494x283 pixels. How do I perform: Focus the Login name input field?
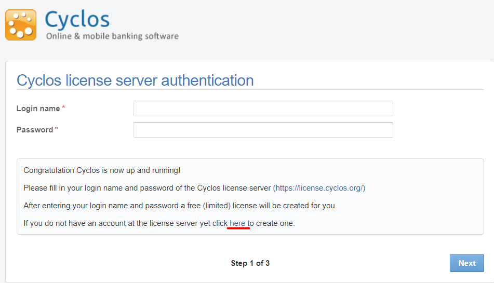click(263, 109)
